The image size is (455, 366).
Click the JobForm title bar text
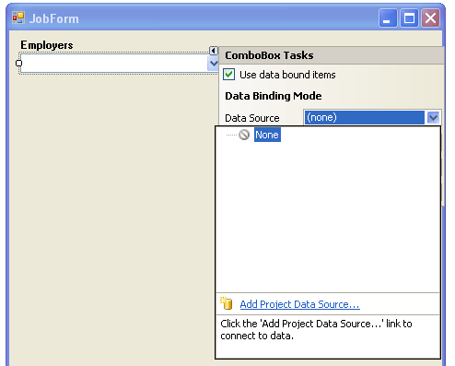54,18
